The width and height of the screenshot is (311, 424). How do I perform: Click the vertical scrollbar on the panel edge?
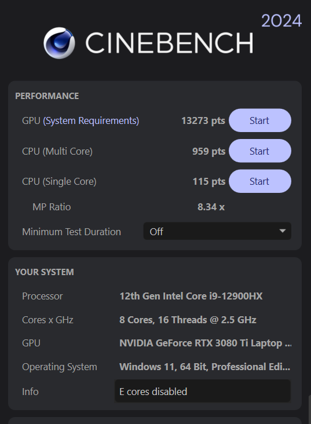310,409
